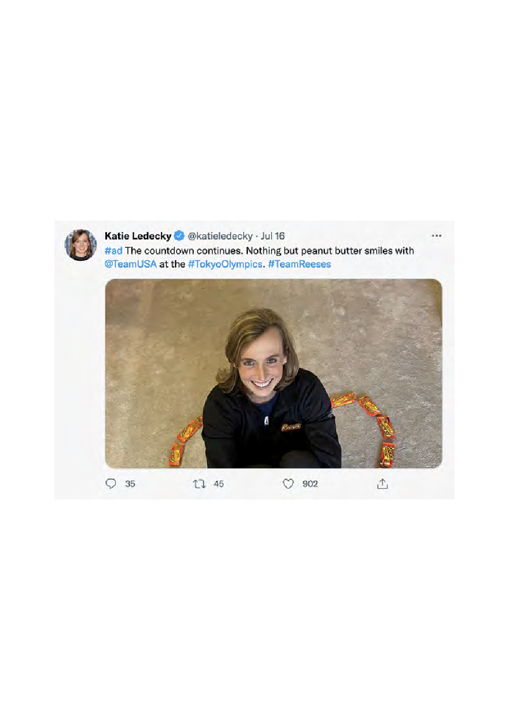The image size is (509, 720).
Task: Open the @katieledecky handle link
Action: point(220,236)
